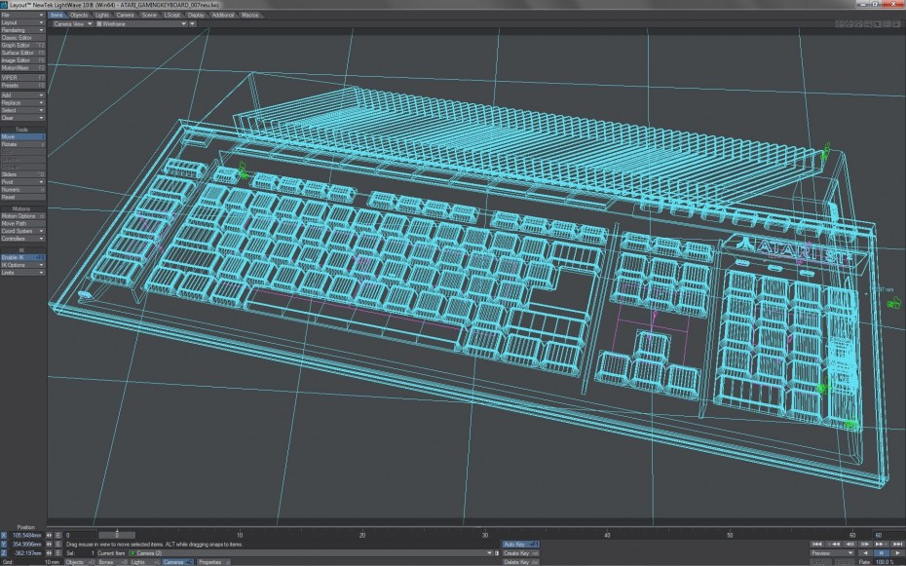906x566 pixels.
Task: Go to the previous keyframe
Action: [834, 544]
